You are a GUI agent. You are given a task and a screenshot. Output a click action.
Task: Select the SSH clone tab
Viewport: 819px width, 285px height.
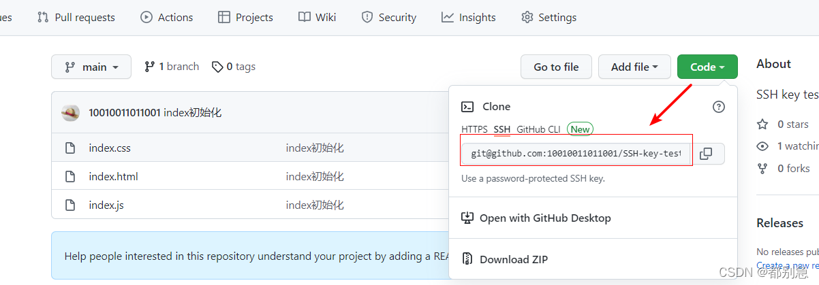(x=502, y=129)
